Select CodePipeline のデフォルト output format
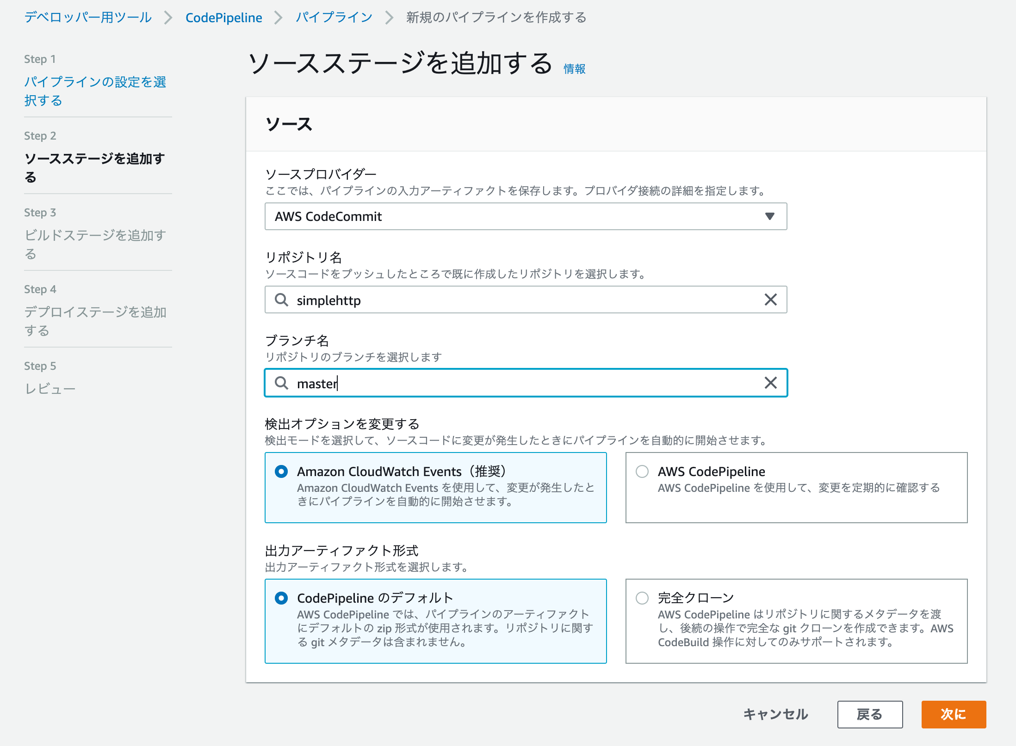Image resolution: width=1016 pixels, height=746 pixels. point(281,597)
